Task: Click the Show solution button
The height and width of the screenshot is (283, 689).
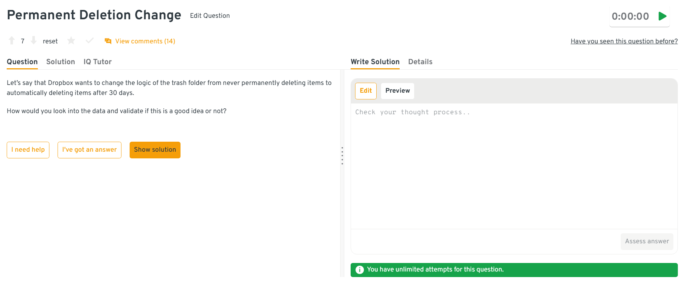Action: tap(155, 150)
